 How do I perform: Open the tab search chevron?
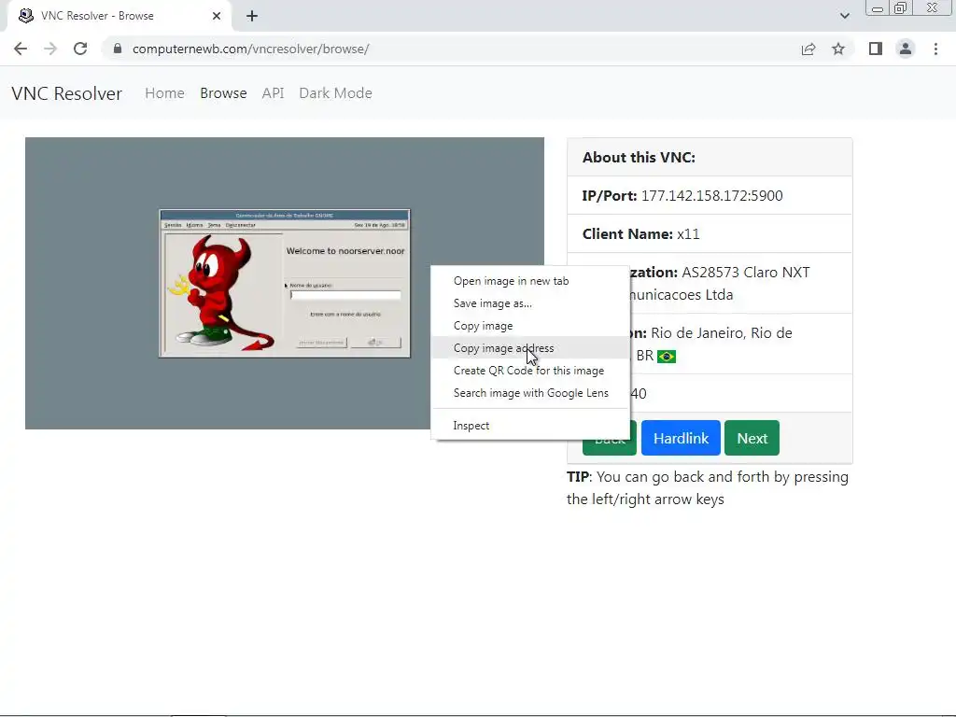(x=844, y=16)
